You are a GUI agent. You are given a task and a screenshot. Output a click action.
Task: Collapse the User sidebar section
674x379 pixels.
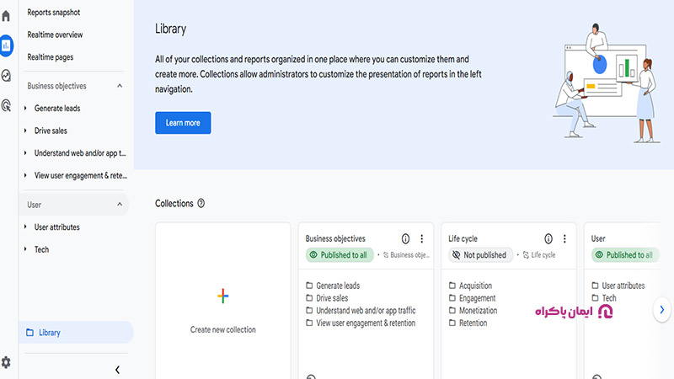pos(120,205)
